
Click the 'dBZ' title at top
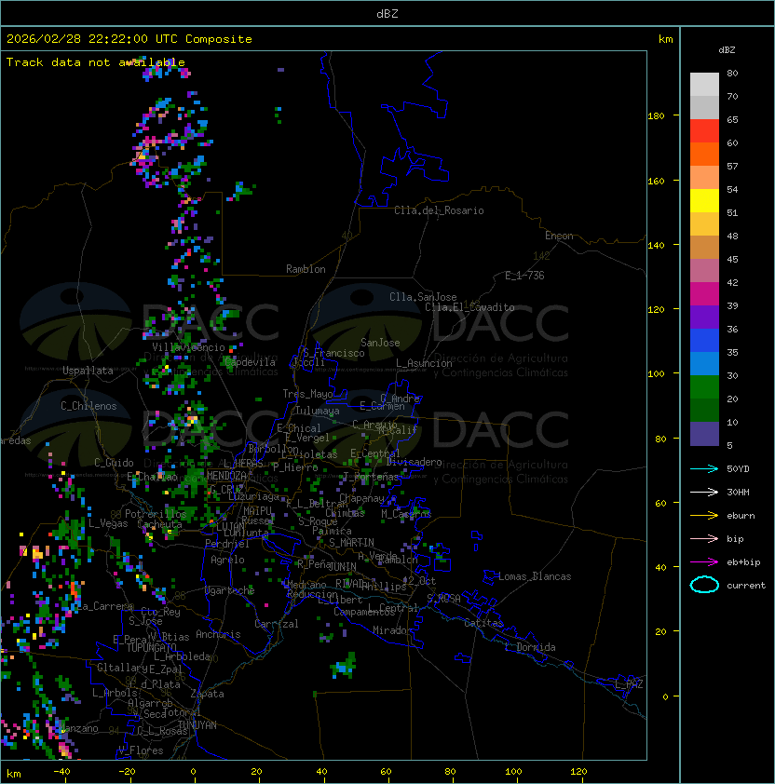point(387,13)
